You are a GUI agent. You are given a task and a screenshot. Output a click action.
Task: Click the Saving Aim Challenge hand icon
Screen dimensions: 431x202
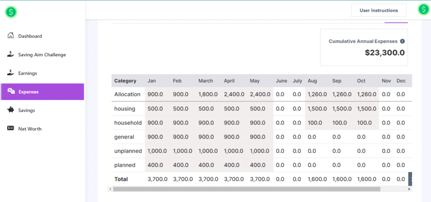point(11,54)
